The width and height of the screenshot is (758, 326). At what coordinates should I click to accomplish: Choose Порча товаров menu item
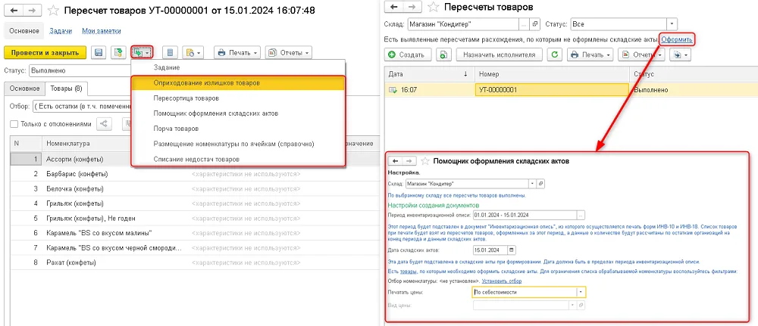pyautogui.click(x=238, y=129)
